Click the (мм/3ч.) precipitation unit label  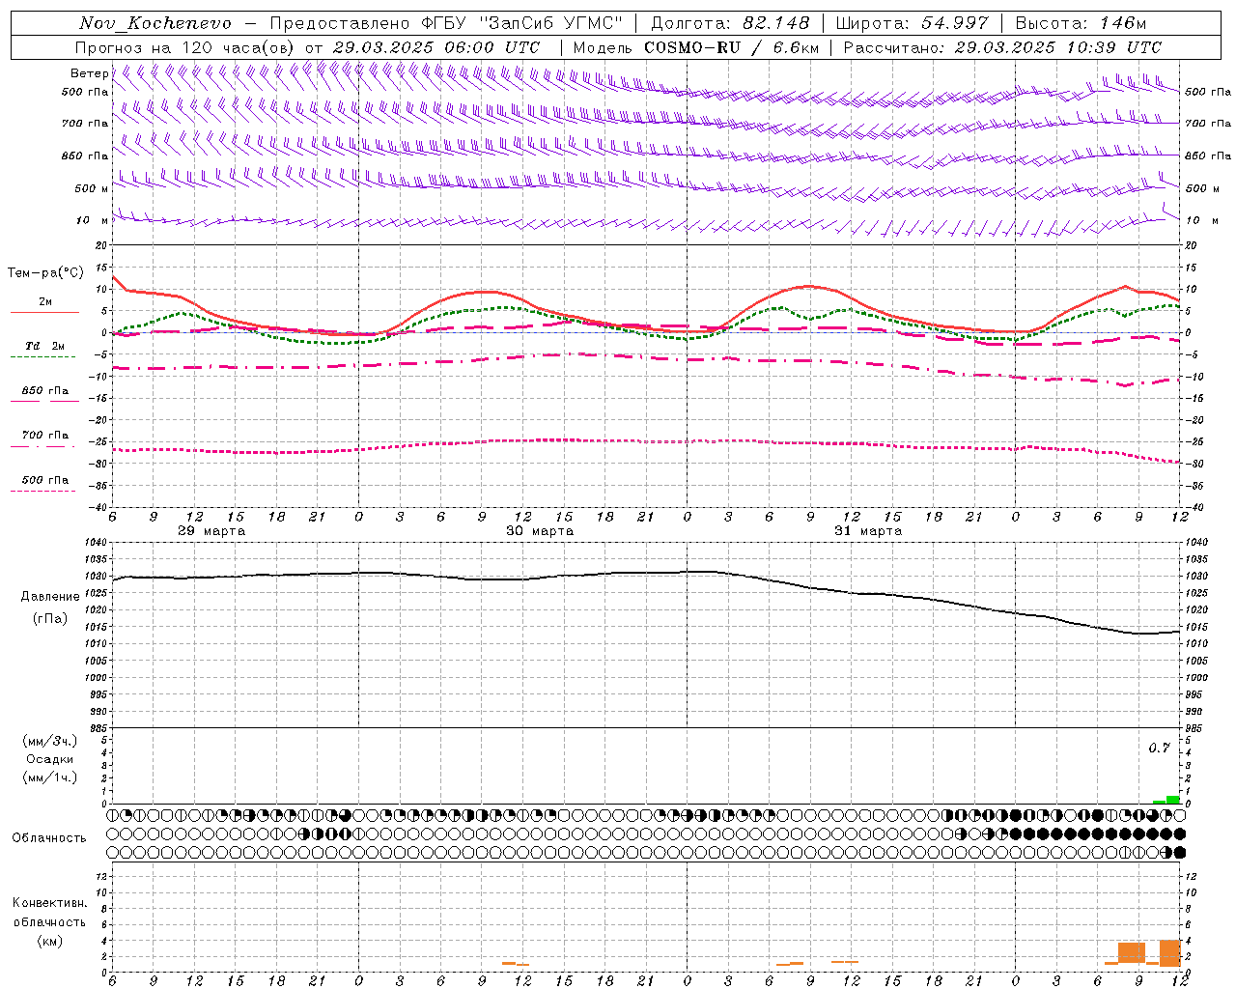pyautogui.click(x=50, y=741)
